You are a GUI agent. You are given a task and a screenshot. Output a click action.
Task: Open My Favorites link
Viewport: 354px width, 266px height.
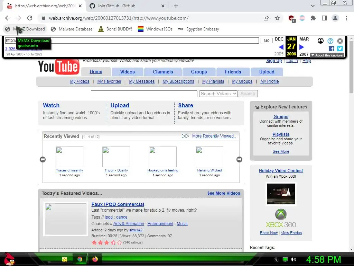(x=109, y=81)
